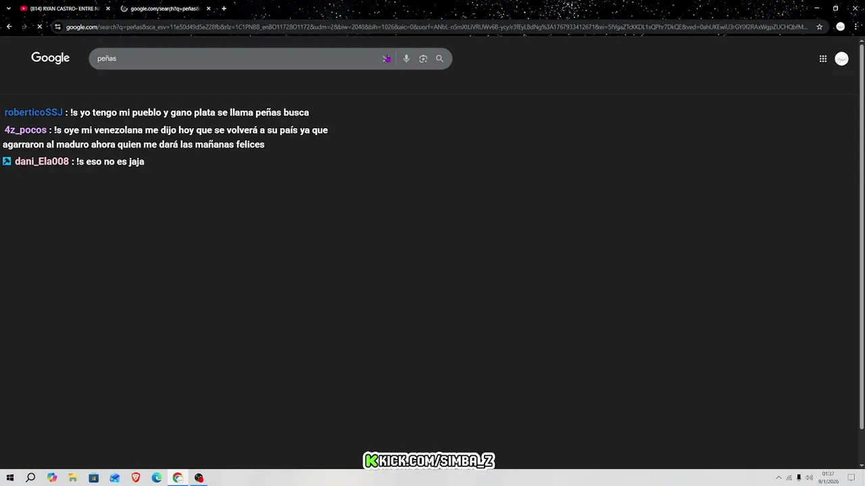Open the Windows notification center

(x=851, y=478)
